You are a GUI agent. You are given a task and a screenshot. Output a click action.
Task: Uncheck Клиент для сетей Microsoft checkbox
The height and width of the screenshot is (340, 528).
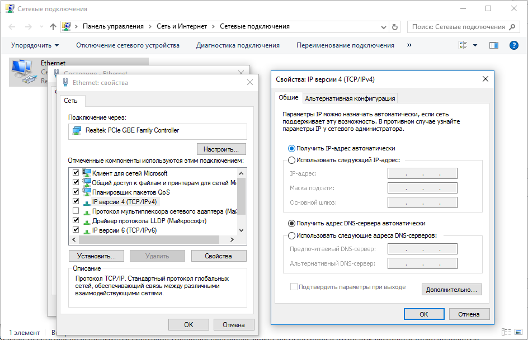[76, 173]
